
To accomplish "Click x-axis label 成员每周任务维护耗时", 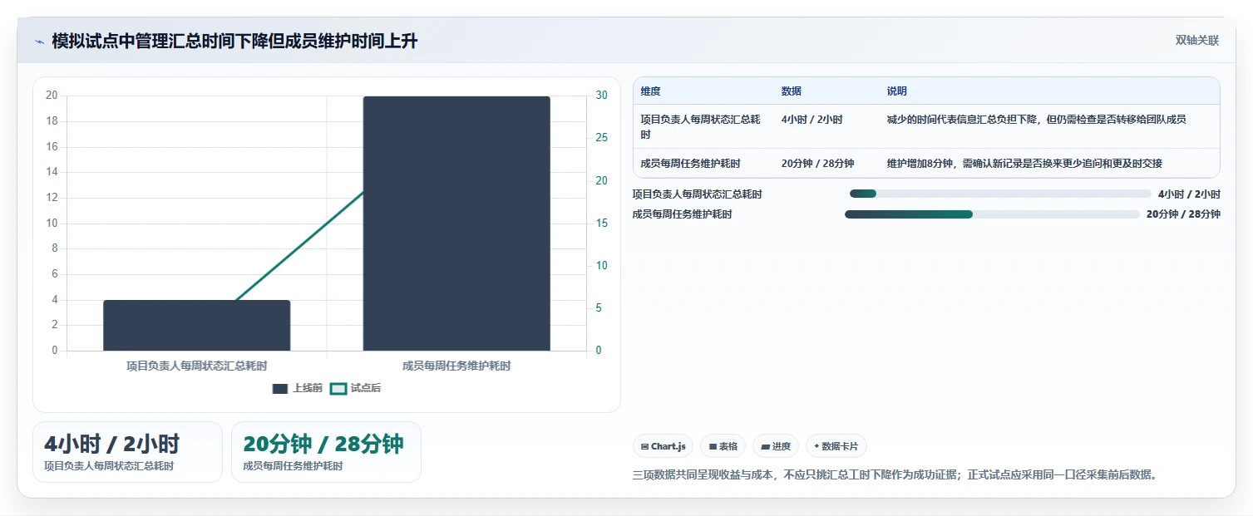I will [x=456, y=366].
